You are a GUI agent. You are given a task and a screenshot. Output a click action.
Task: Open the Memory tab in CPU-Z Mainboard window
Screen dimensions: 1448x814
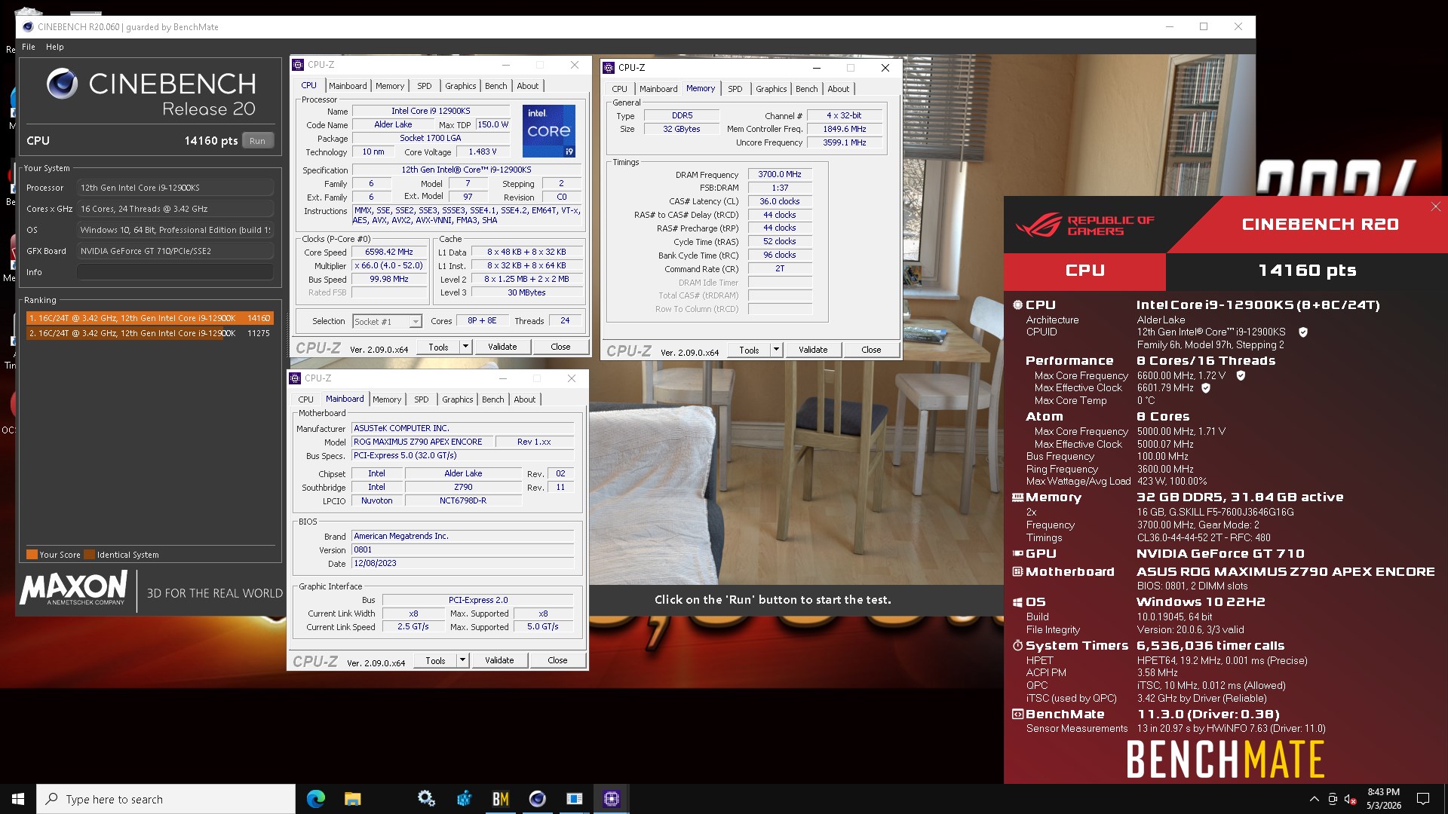(387, 399)
